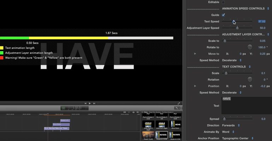
Task: Click Move to Y value 0.25
Action: (x=262, y=54)
